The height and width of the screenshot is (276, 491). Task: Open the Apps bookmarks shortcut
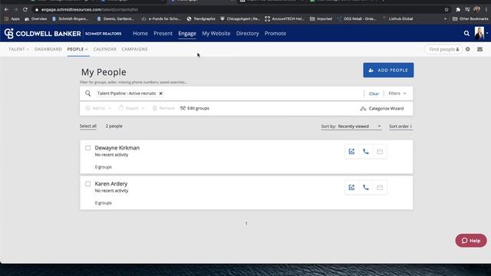point(12,18)
